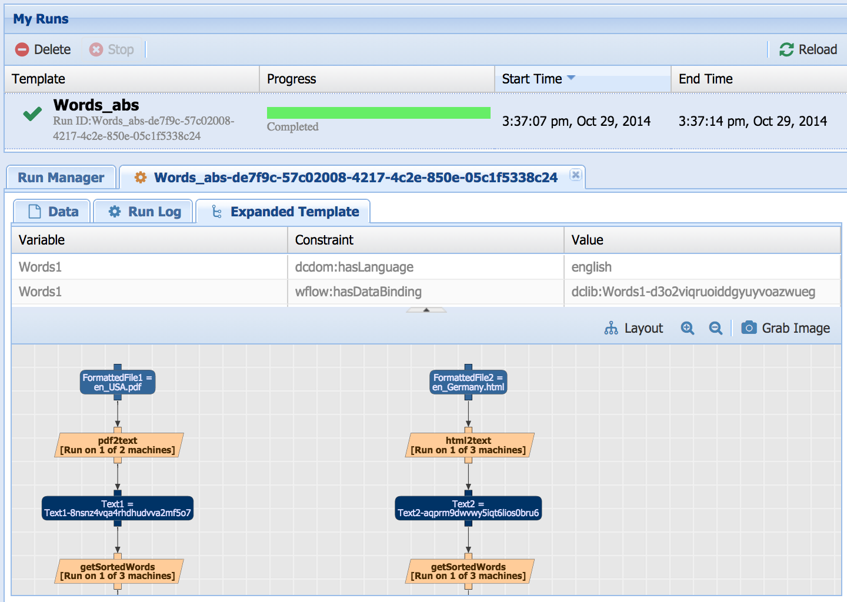Close the Words_abs run tab
The height and width of the screenshot is (602, 847).
[576, 175]
